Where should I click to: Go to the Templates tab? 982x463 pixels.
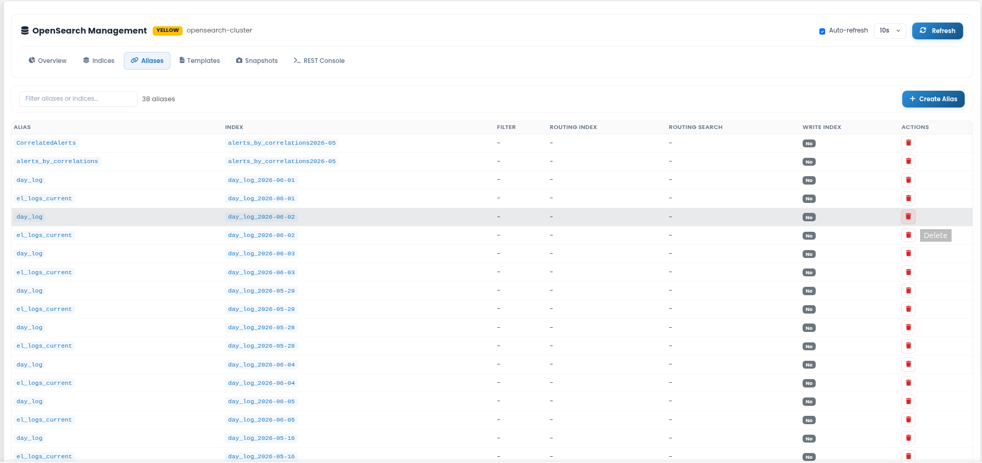199,61
